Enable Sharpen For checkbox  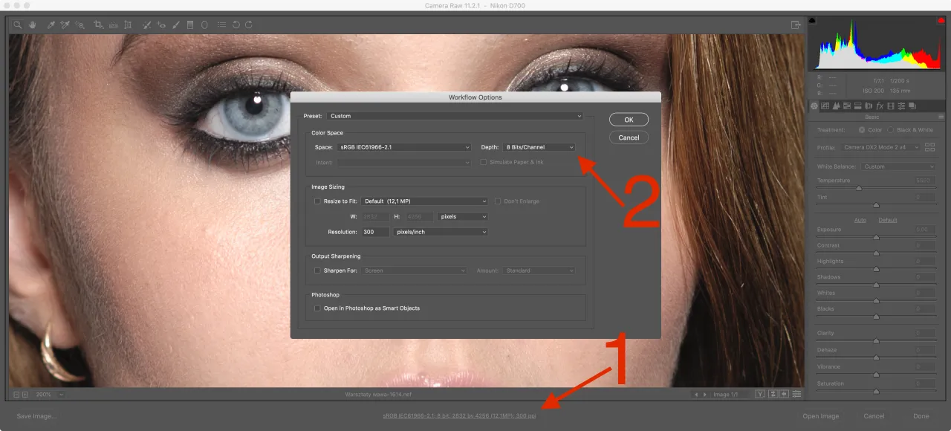click(317, 270)
